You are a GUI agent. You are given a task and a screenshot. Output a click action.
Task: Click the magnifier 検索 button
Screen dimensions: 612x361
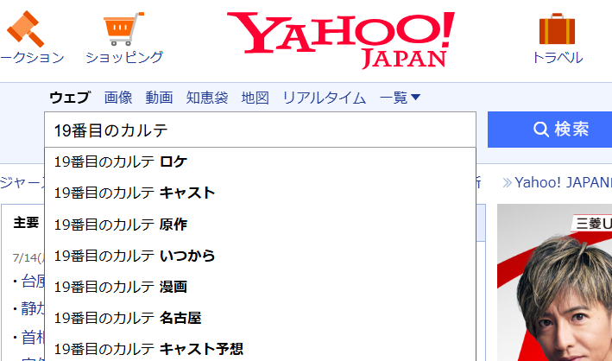550,130
